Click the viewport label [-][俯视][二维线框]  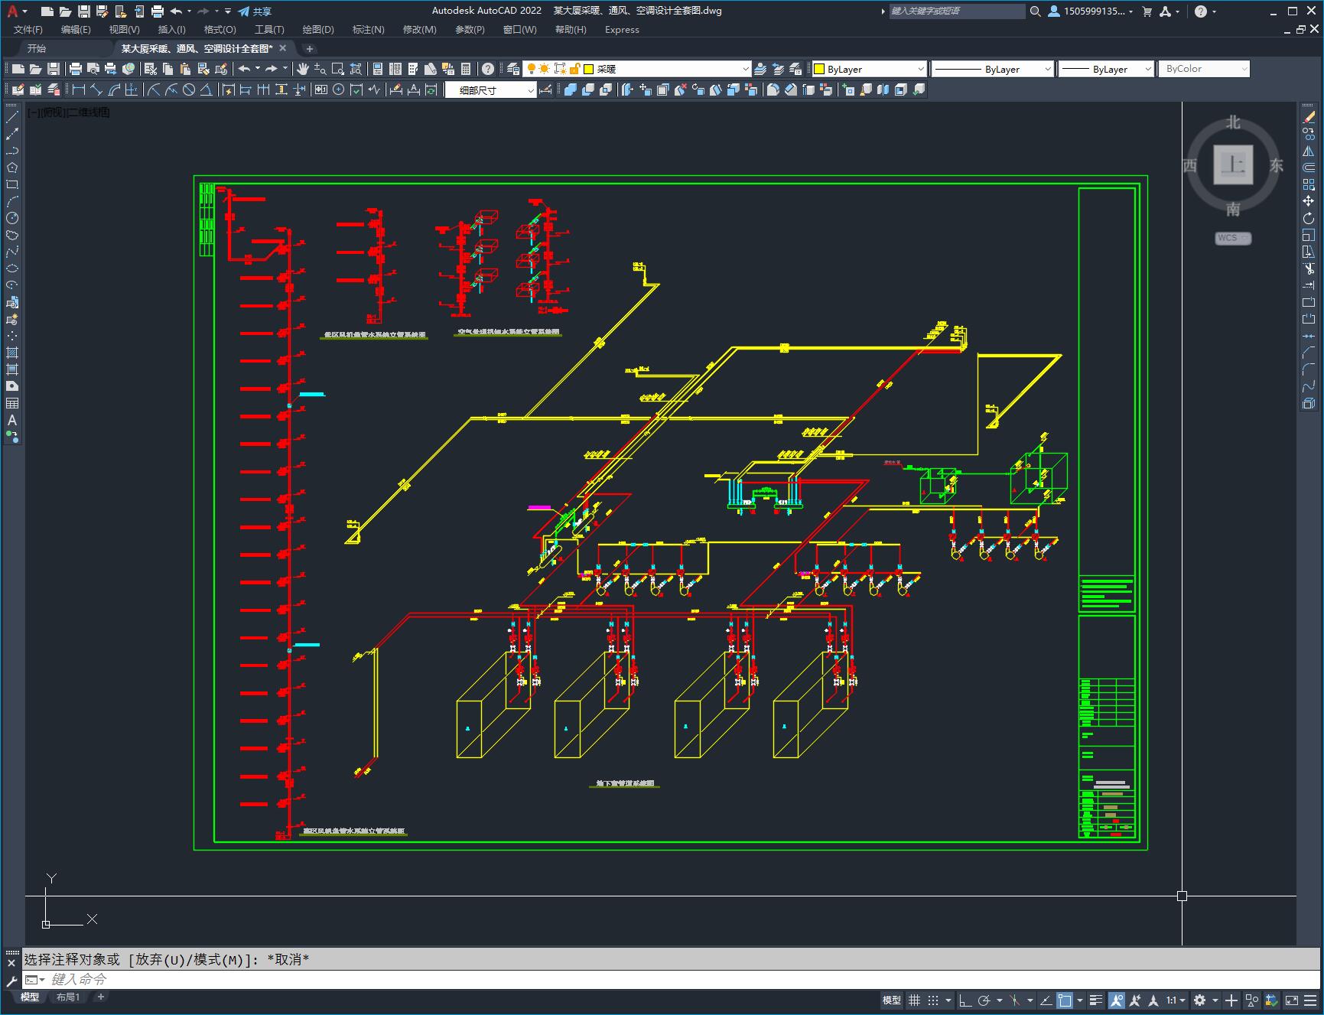pos(69,112)
